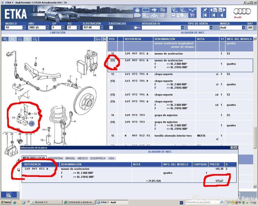Open the ELSA toolbar icon
258x206 pixels.
point(175,10)
